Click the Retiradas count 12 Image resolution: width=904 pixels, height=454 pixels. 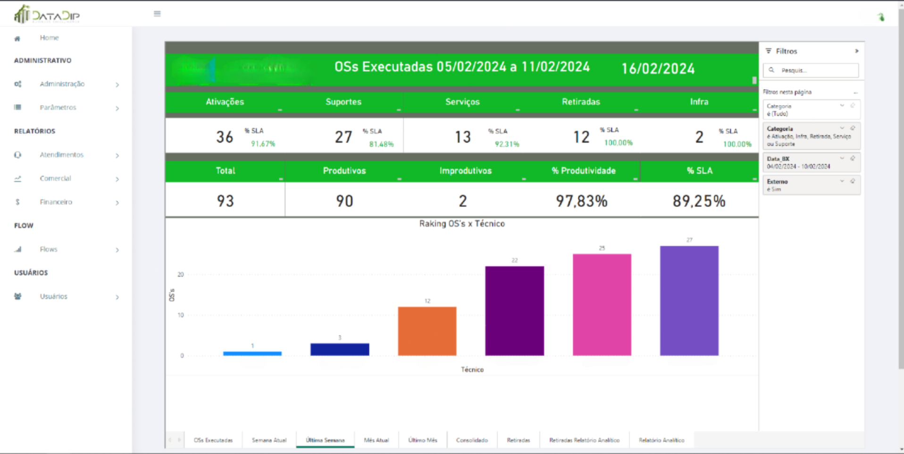click(581, 137)
